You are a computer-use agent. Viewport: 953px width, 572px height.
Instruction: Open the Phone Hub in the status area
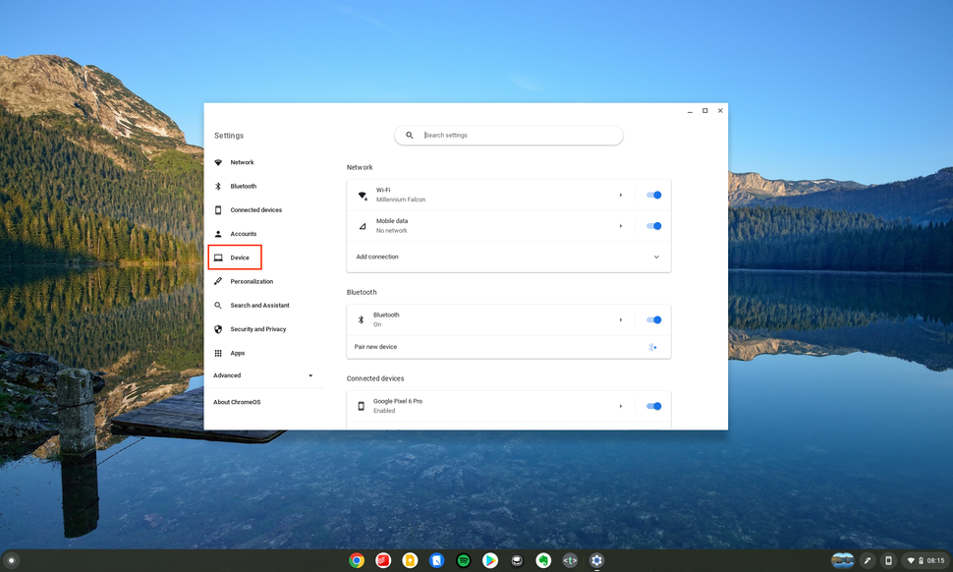pos(887,559)
